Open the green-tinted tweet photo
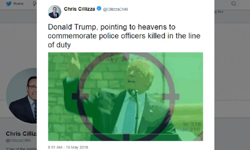Screen dimensions: 250x150 tap(126, 97)
